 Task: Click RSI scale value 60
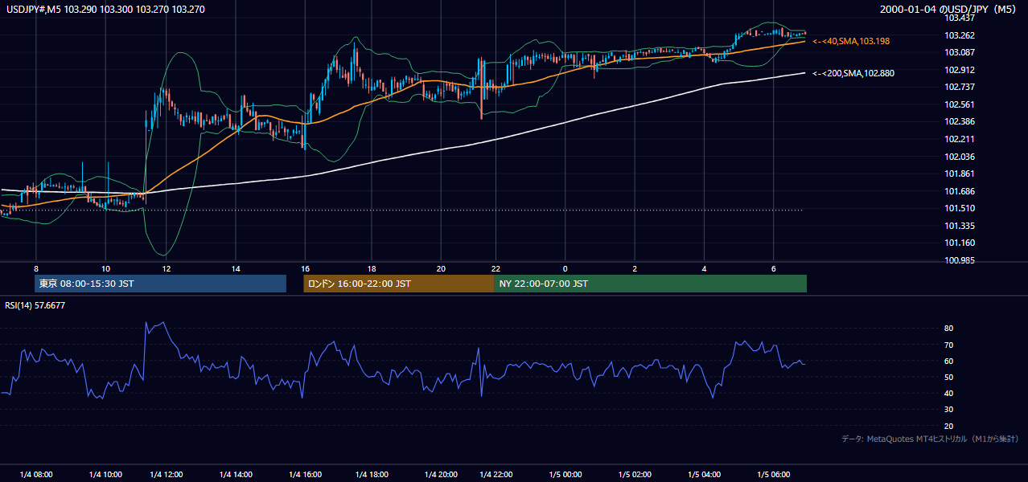[x=949, y=361]
